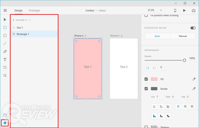The width and height of the screenshot is (199, 128).
Task: Choose bevel join icon
Action: click(168, 116)
